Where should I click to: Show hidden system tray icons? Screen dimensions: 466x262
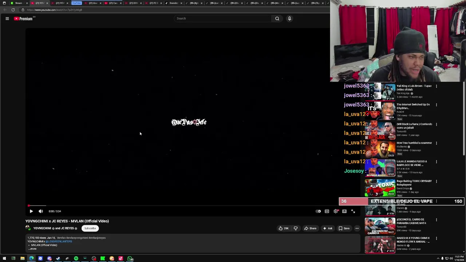point(438,259)
